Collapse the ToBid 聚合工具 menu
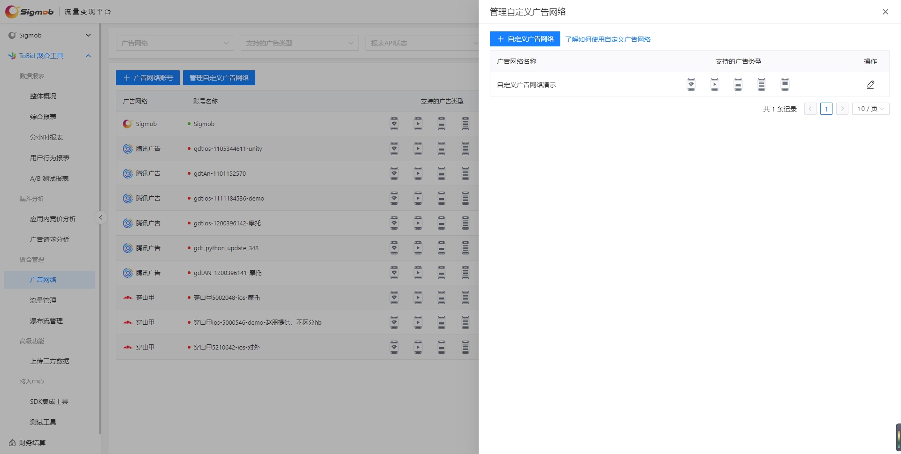 [88, 56]
